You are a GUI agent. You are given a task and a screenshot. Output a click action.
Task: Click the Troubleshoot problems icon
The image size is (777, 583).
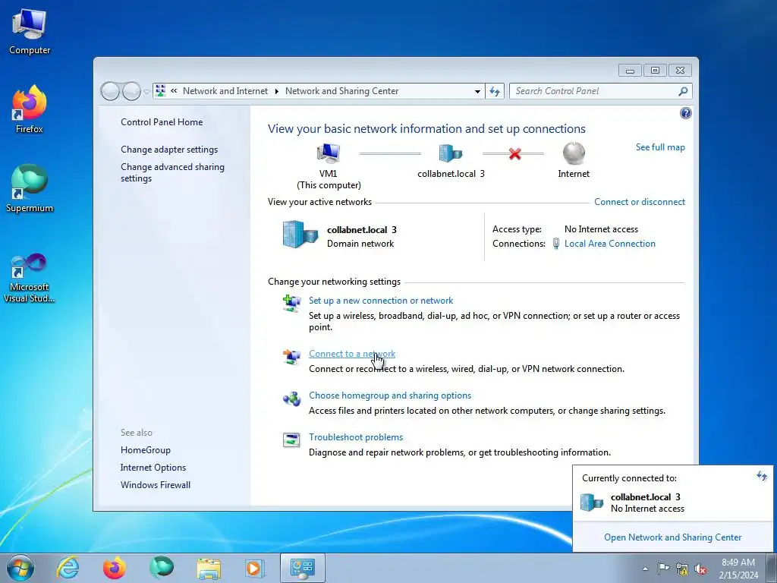[x=291, y=440]
